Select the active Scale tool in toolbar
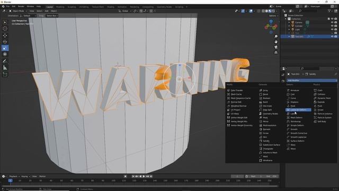 (5, 48)
